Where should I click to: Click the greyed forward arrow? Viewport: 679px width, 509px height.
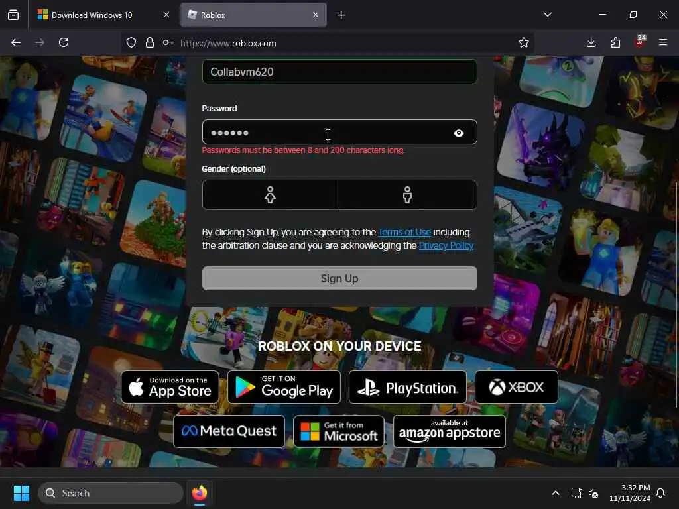39,42
